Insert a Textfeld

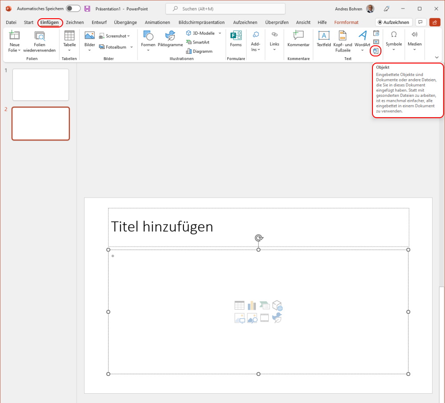pos(324,39)
